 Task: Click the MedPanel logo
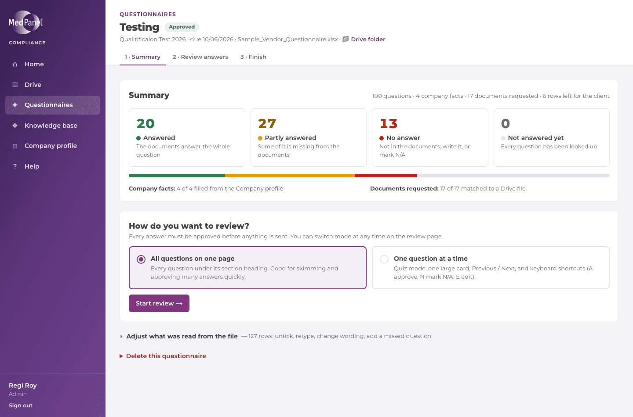(x=26, y=22)
